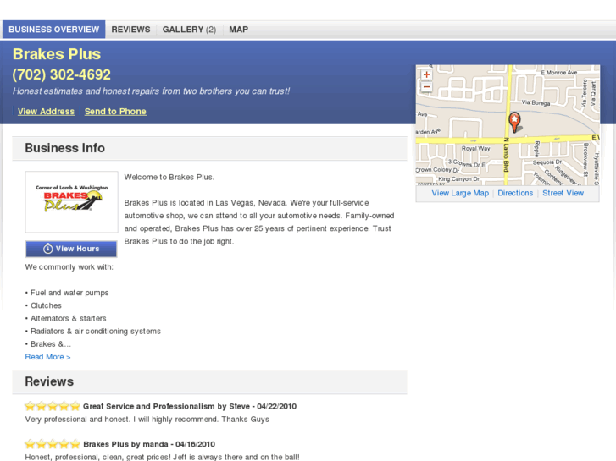Screen dimensions: 616x461
Task: Click the 'Alternators & starters' list item
Action: [69, 318]
